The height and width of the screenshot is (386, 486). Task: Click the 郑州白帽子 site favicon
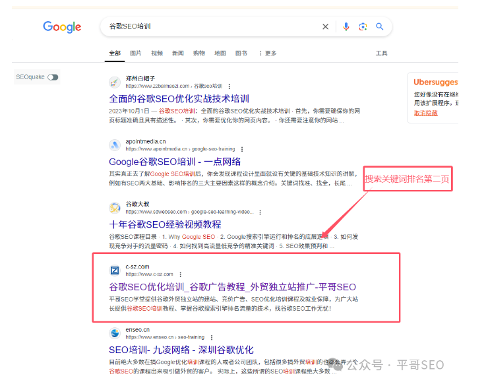115,82
